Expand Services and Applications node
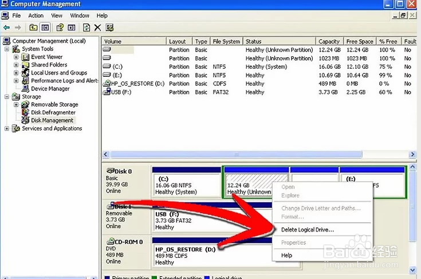 [x=7, y=128]
